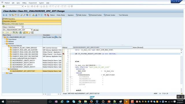
Task: Open Private Section
Action: [110, 15]
